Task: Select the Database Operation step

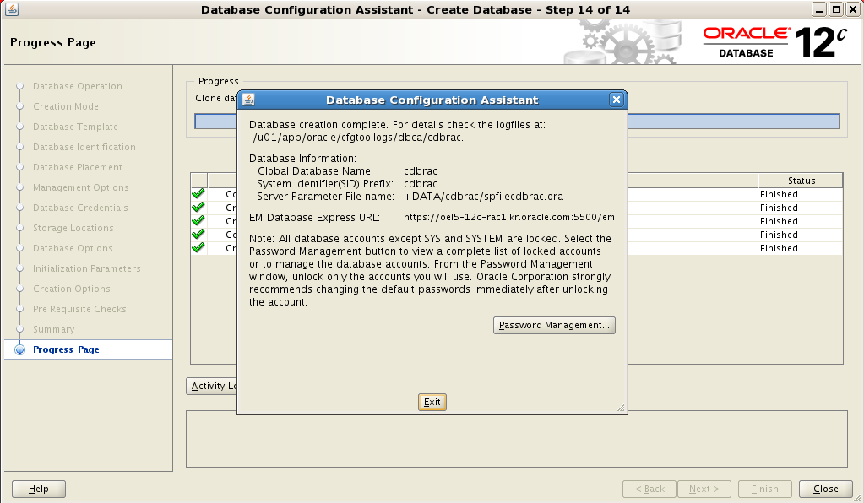Action: (x=77, y=86)
